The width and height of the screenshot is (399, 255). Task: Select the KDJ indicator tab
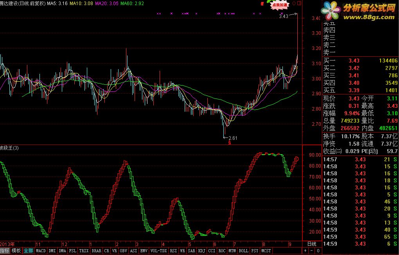point(201,251)
